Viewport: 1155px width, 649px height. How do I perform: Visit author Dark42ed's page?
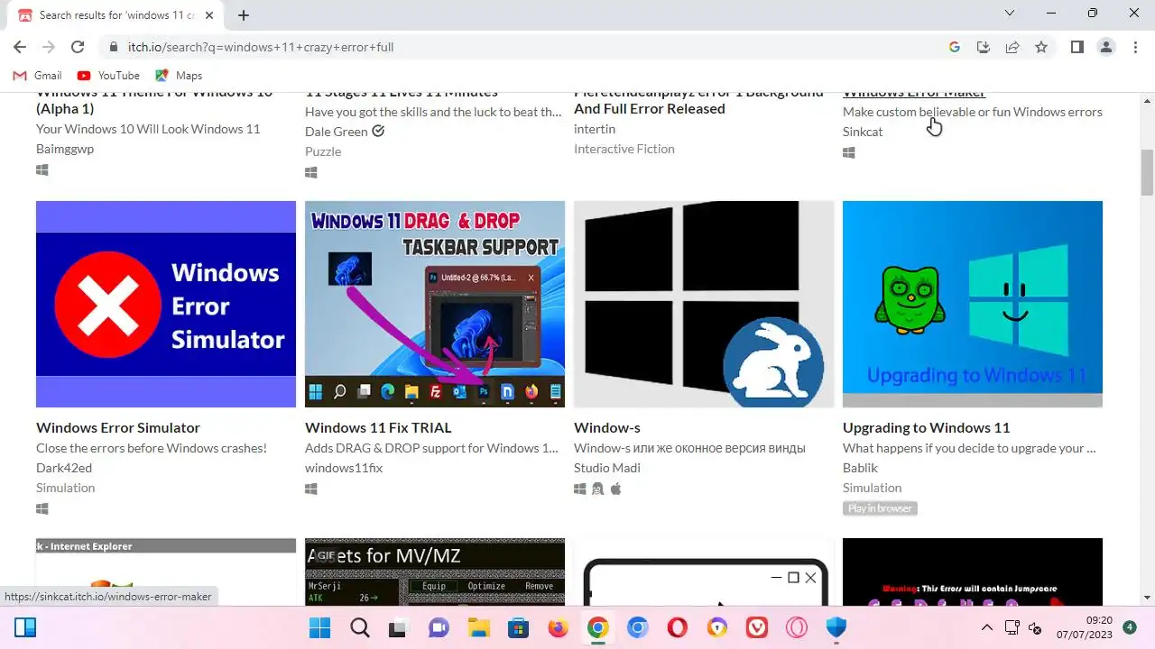pos(64,468)
